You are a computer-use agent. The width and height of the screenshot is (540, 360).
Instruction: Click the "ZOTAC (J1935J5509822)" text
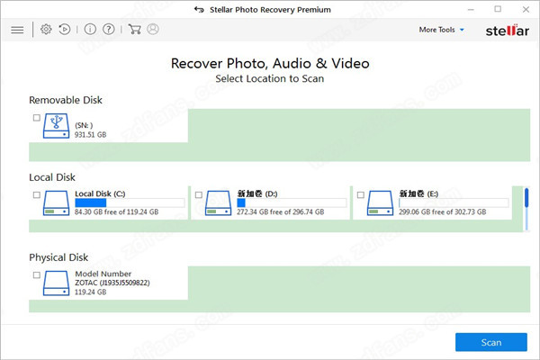(x=112, y=283)
